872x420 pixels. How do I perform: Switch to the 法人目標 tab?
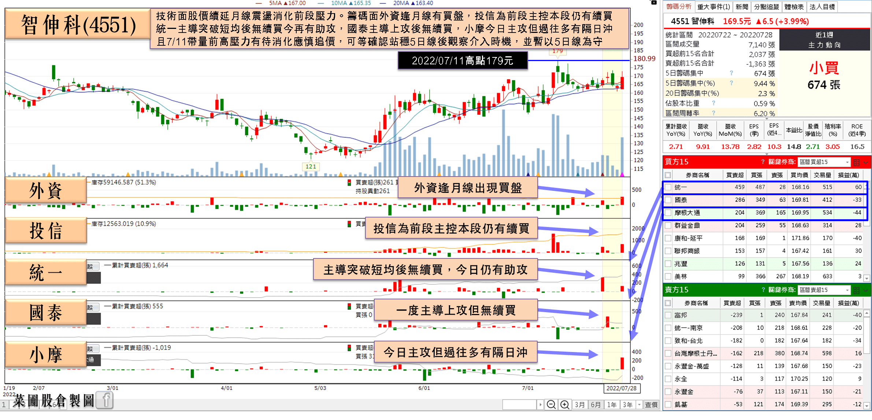click(x=822, y=7)
